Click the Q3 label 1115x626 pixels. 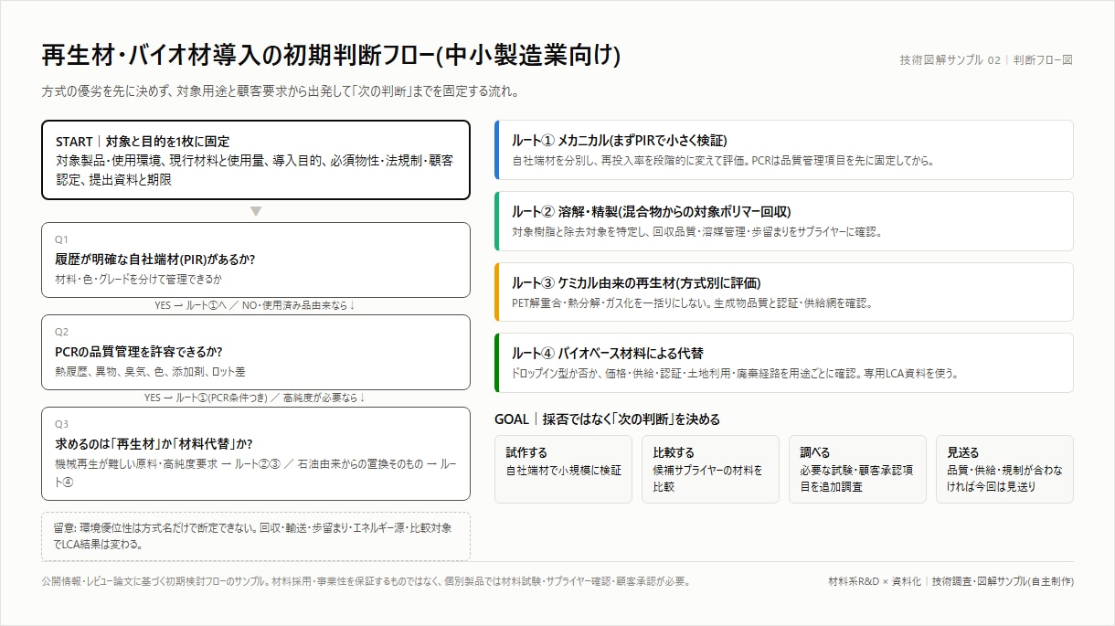[61, 424]
